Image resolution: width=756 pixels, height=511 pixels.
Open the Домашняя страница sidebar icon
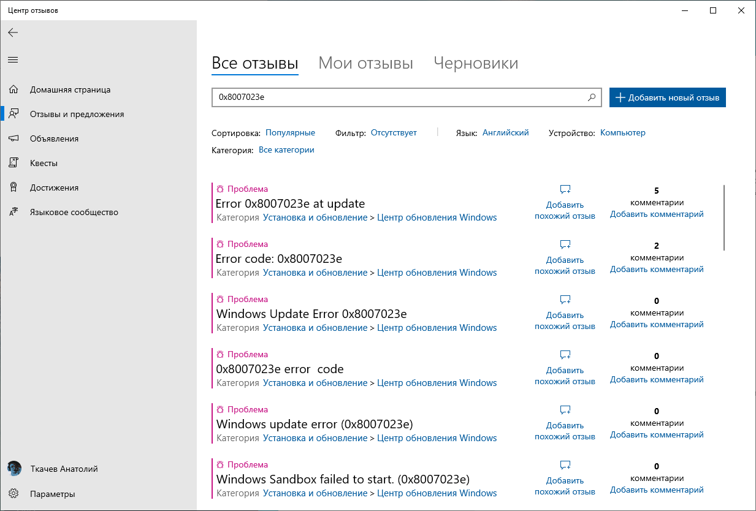[x=13, y=89]
